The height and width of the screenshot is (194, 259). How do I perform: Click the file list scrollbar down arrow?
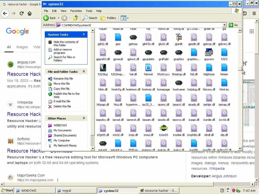pyautogui.click(x=240, y=149)
